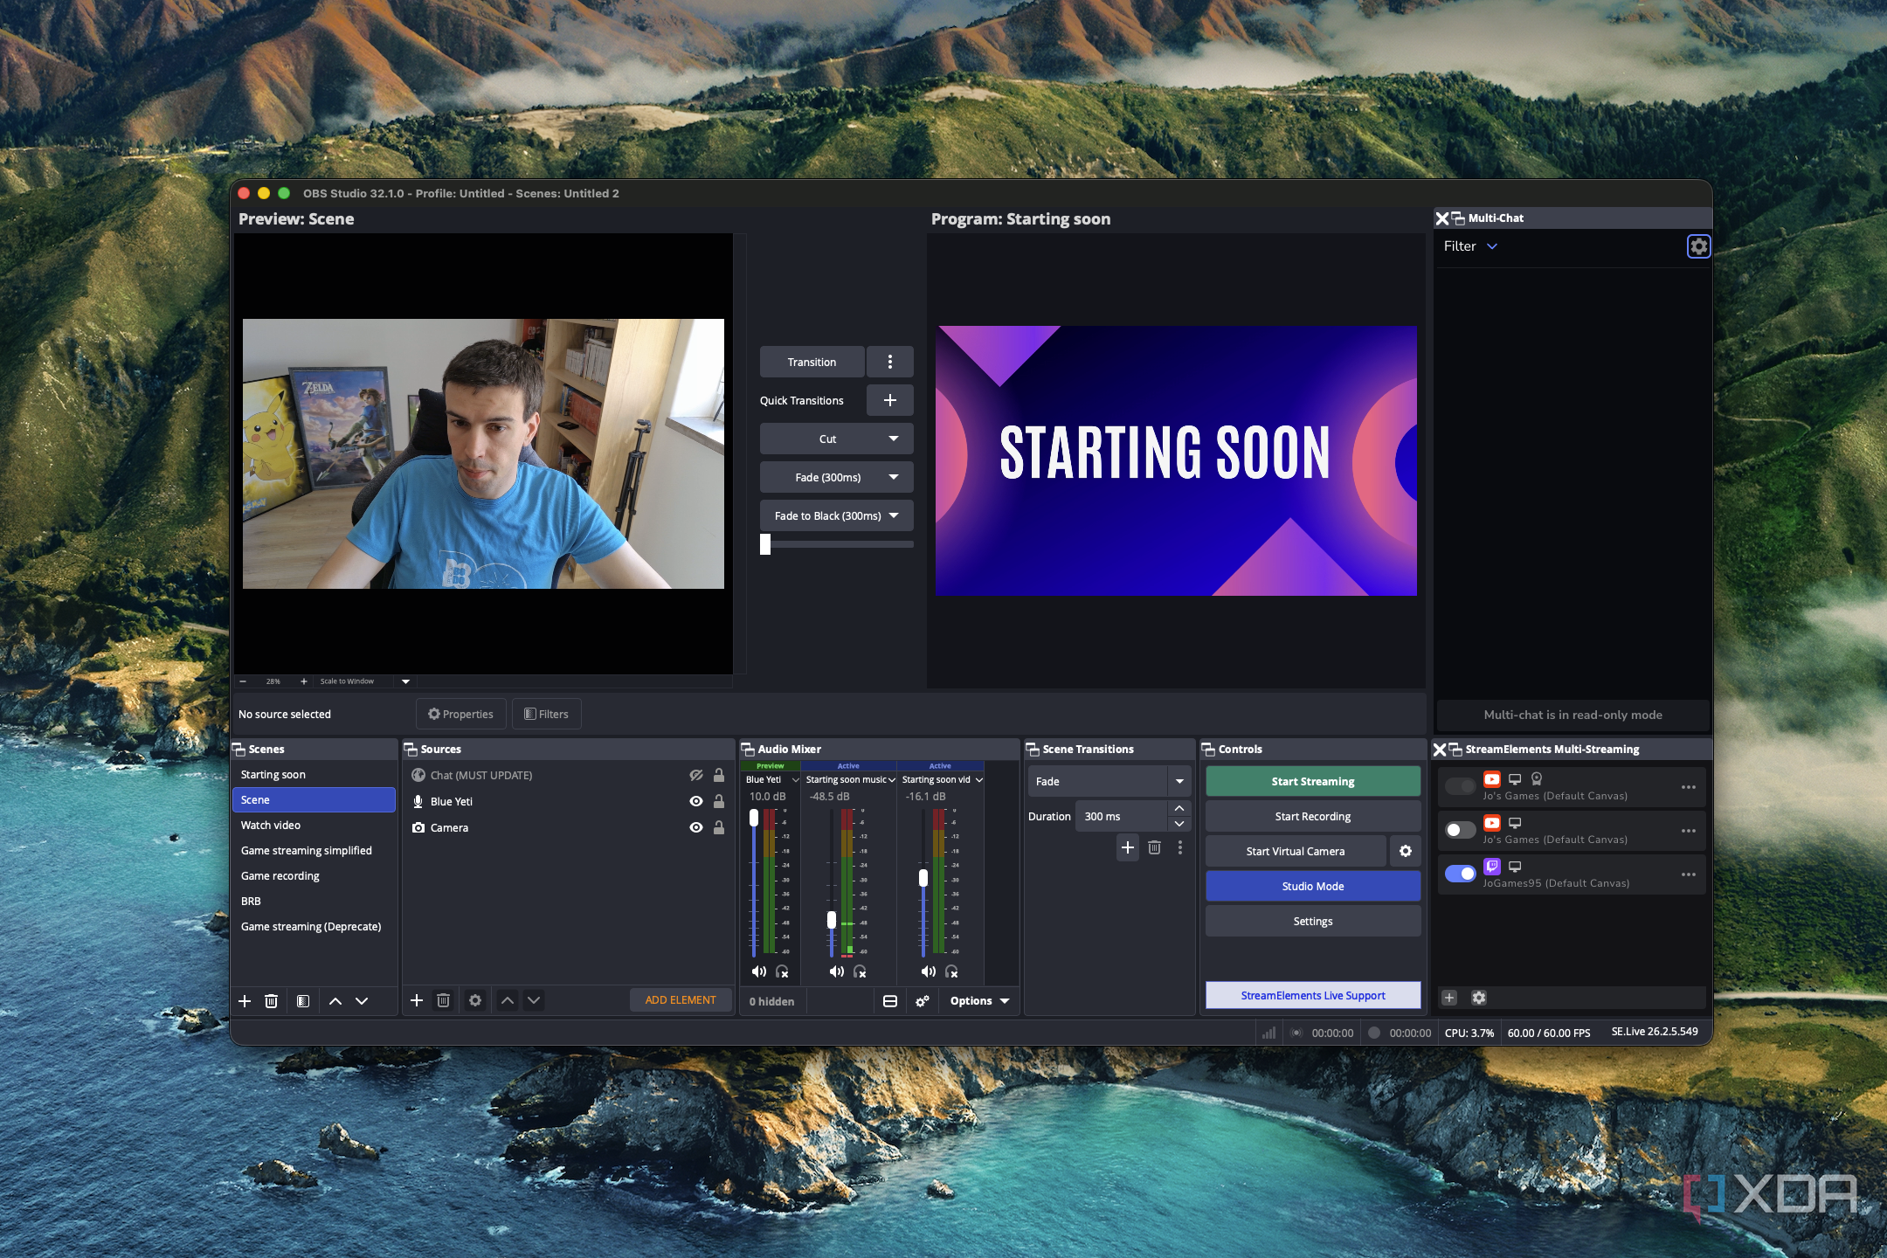1887x1258 pixels.
Task: Disable JoGames95 Twitch output toggle
Action: 1460,874
